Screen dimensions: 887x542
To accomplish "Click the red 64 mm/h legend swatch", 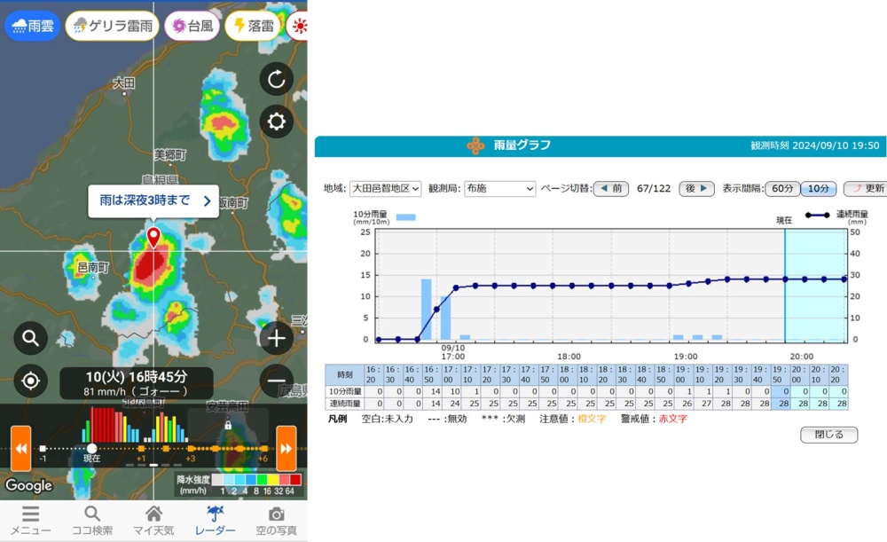I will (x=295, y=480).
